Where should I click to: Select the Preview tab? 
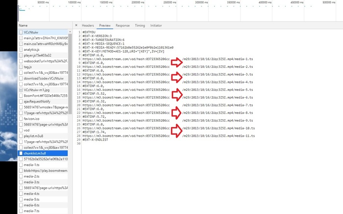coord(105,25)
